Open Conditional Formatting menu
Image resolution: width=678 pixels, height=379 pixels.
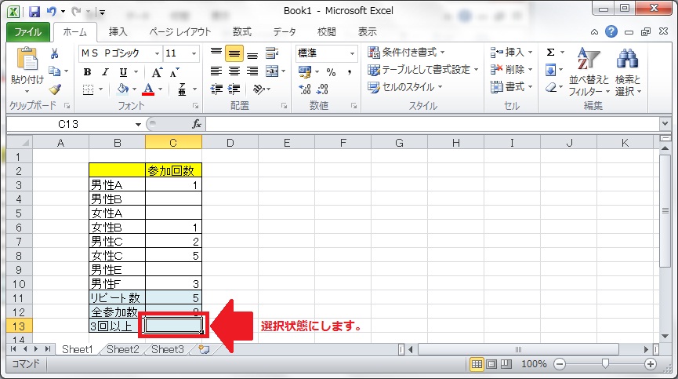tap(405, 53)
